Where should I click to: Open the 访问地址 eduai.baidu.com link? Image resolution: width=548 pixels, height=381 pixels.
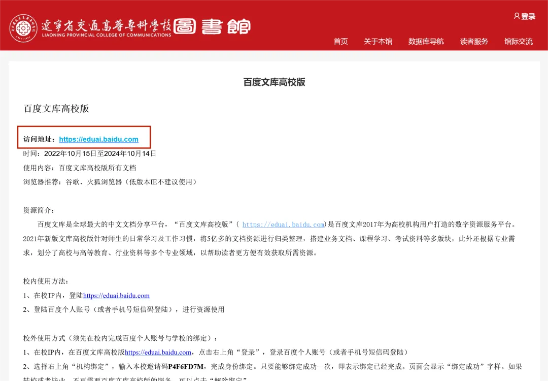tap(98, 139)
